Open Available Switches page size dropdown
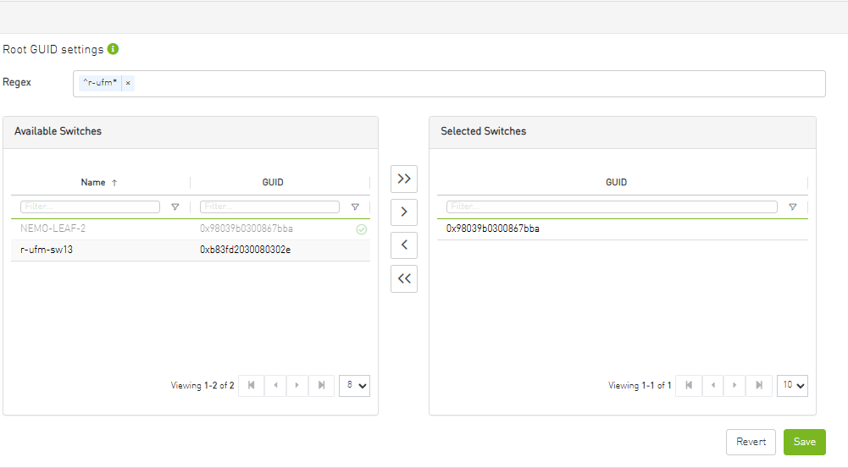Screen dimensions: 848x468 (354, 385)
